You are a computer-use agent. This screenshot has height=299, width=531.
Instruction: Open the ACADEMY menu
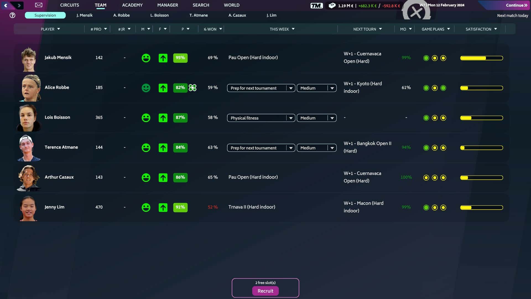pyautogui.click(x=132, y=5)
